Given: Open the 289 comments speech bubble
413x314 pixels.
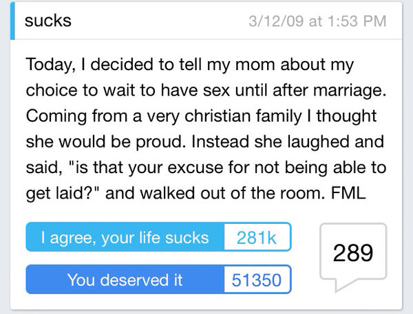Looking at the screenshot, I should click(354, 256).
